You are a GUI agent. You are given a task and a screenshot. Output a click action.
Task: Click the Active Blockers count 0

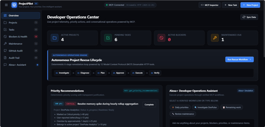[x=169, y=40]
